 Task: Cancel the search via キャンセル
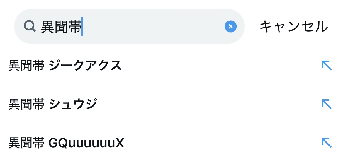(293, 27)
